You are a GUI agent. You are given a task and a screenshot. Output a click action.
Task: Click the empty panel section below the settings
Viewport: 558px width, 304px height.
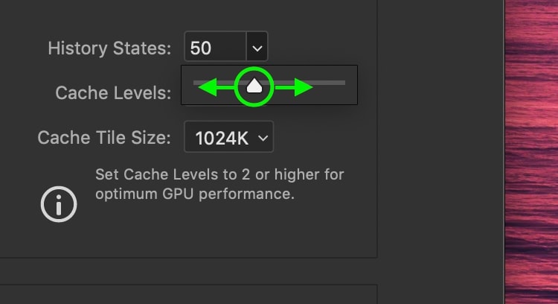pyautogui.click(x=189, y=294)
